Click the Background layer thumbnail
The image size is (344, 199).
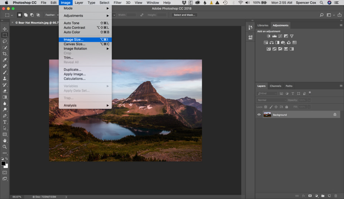pyautogui.click(x=267, y=115)
